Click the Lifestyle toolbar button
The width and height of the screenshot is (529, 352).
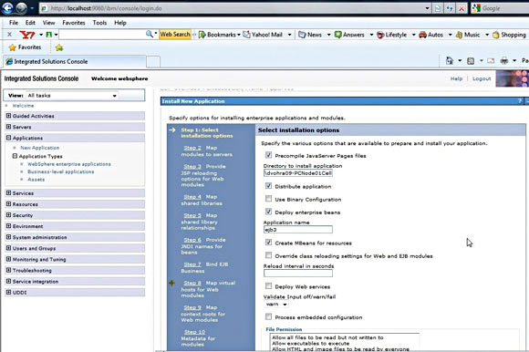[391, 35]
